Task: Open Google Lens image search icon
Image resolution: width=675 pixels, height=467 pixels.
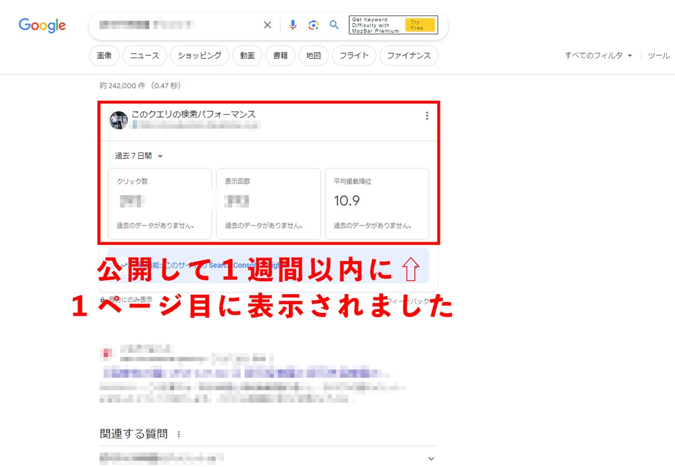Action: (314, 25)
